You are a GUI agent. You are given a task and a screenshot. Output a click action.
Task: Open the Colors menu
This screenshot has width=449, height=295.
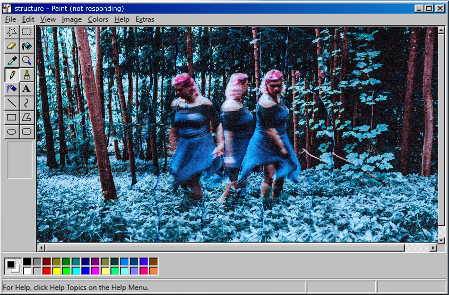click(98, 20)
